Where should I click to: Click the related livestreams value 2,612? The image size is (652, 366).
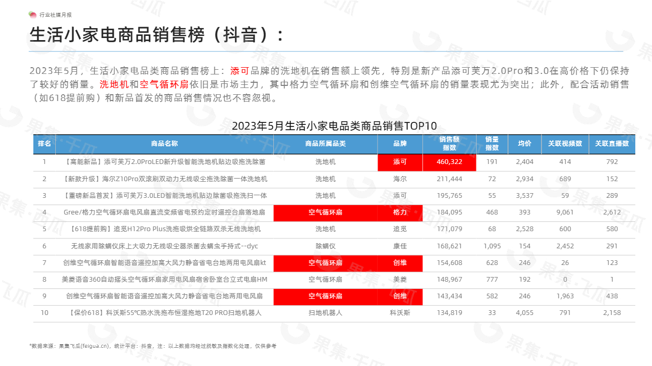tap(612, 212)
